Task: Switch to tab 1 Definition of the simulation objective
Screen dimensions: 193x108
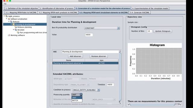Action: (22, 8)
